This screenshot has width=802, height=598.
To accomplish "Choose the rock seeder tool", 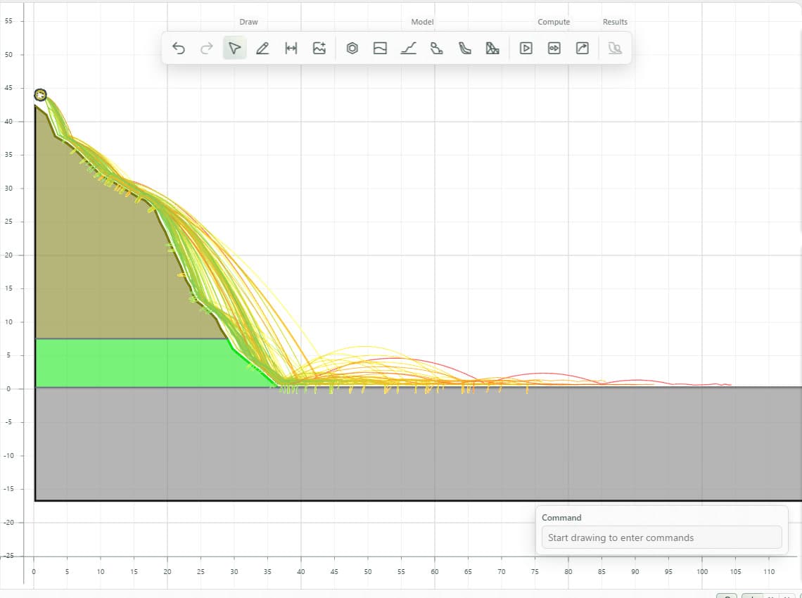I will pyautogui.click(x=436, y=48).
